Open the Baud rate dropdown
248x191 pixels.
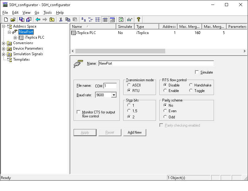(x=114, y=95)
